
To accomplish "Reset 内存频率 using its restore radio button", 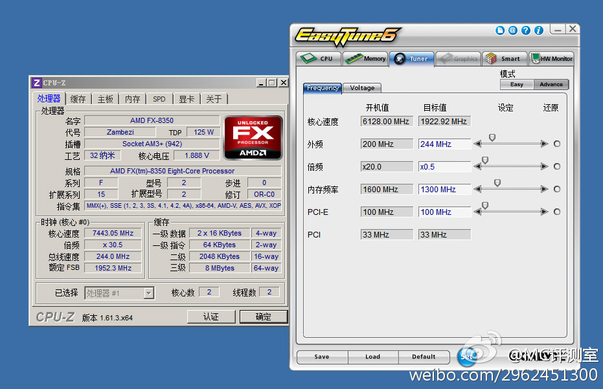I will pos(557,189).
